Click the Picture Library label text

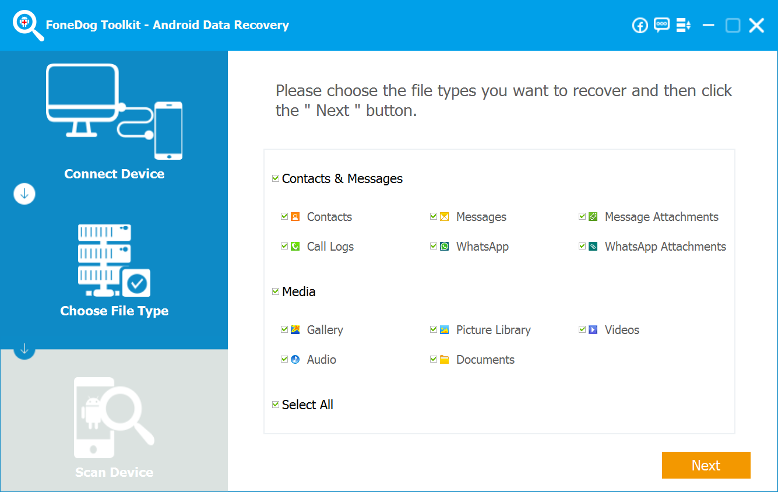494,330
